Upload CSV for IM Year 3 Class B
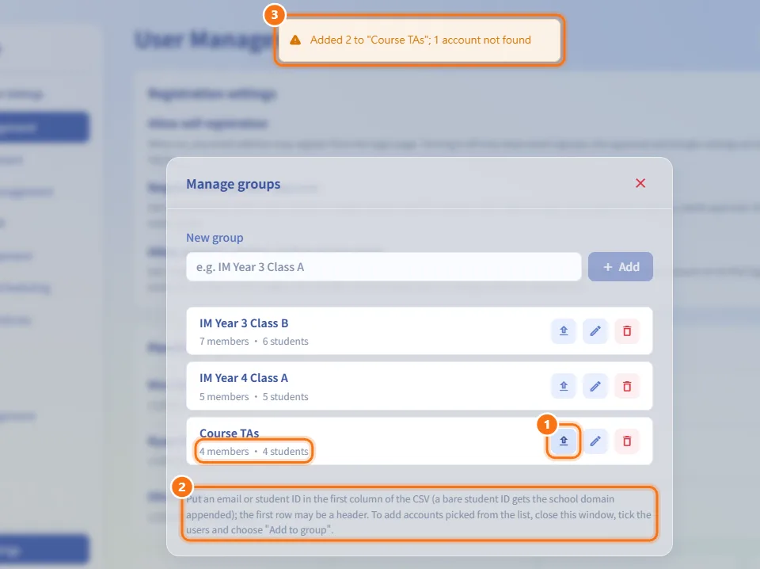Viewport: 760px width, 569px height. [x=563, y=331]
